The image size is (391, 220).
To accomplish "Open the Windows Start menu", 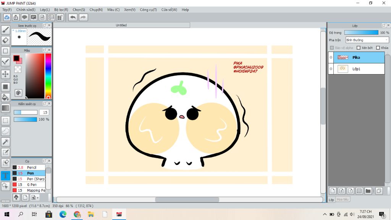I will (7, 214).
